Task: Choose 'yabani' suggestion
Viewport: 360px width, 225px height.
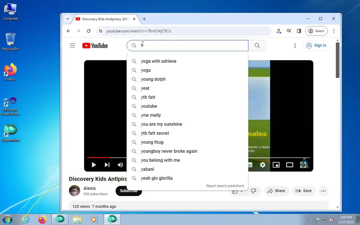Action: tap(187, 169)
